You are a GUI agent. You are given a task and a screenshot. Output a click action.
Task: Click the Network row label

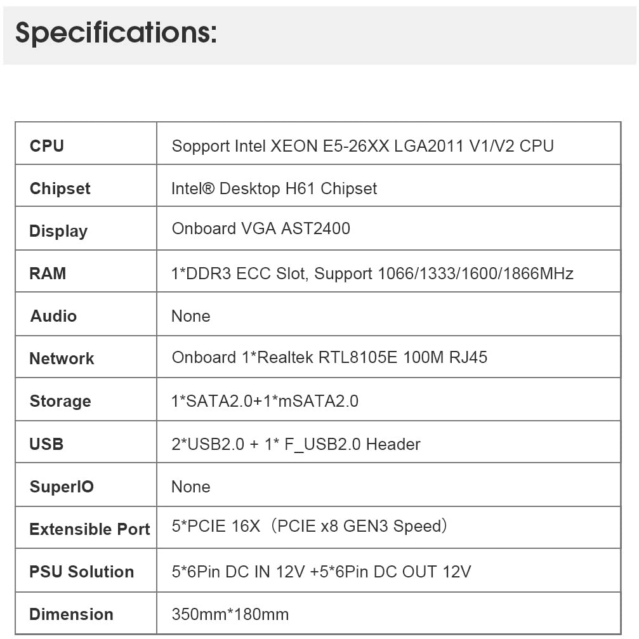[x=62, y=359]
